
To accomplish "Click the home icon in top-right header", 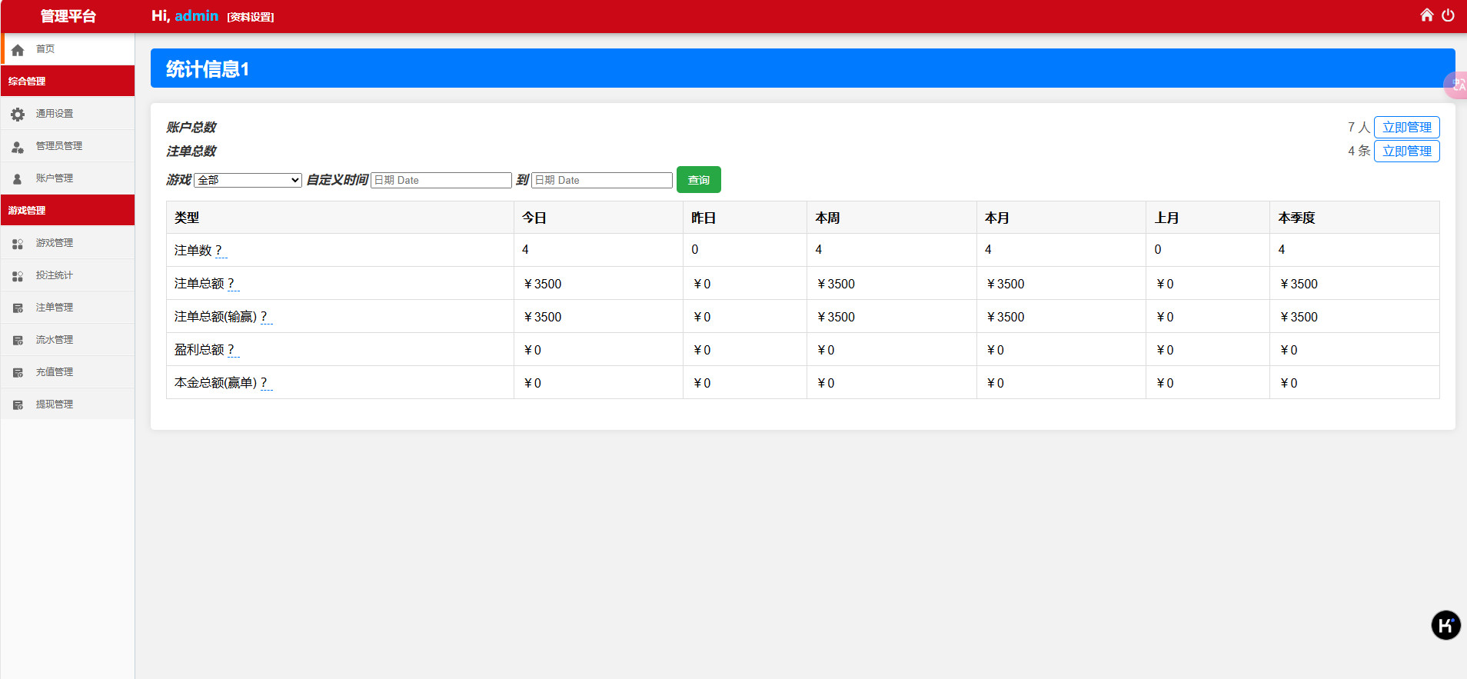I will click(1426, 15).
